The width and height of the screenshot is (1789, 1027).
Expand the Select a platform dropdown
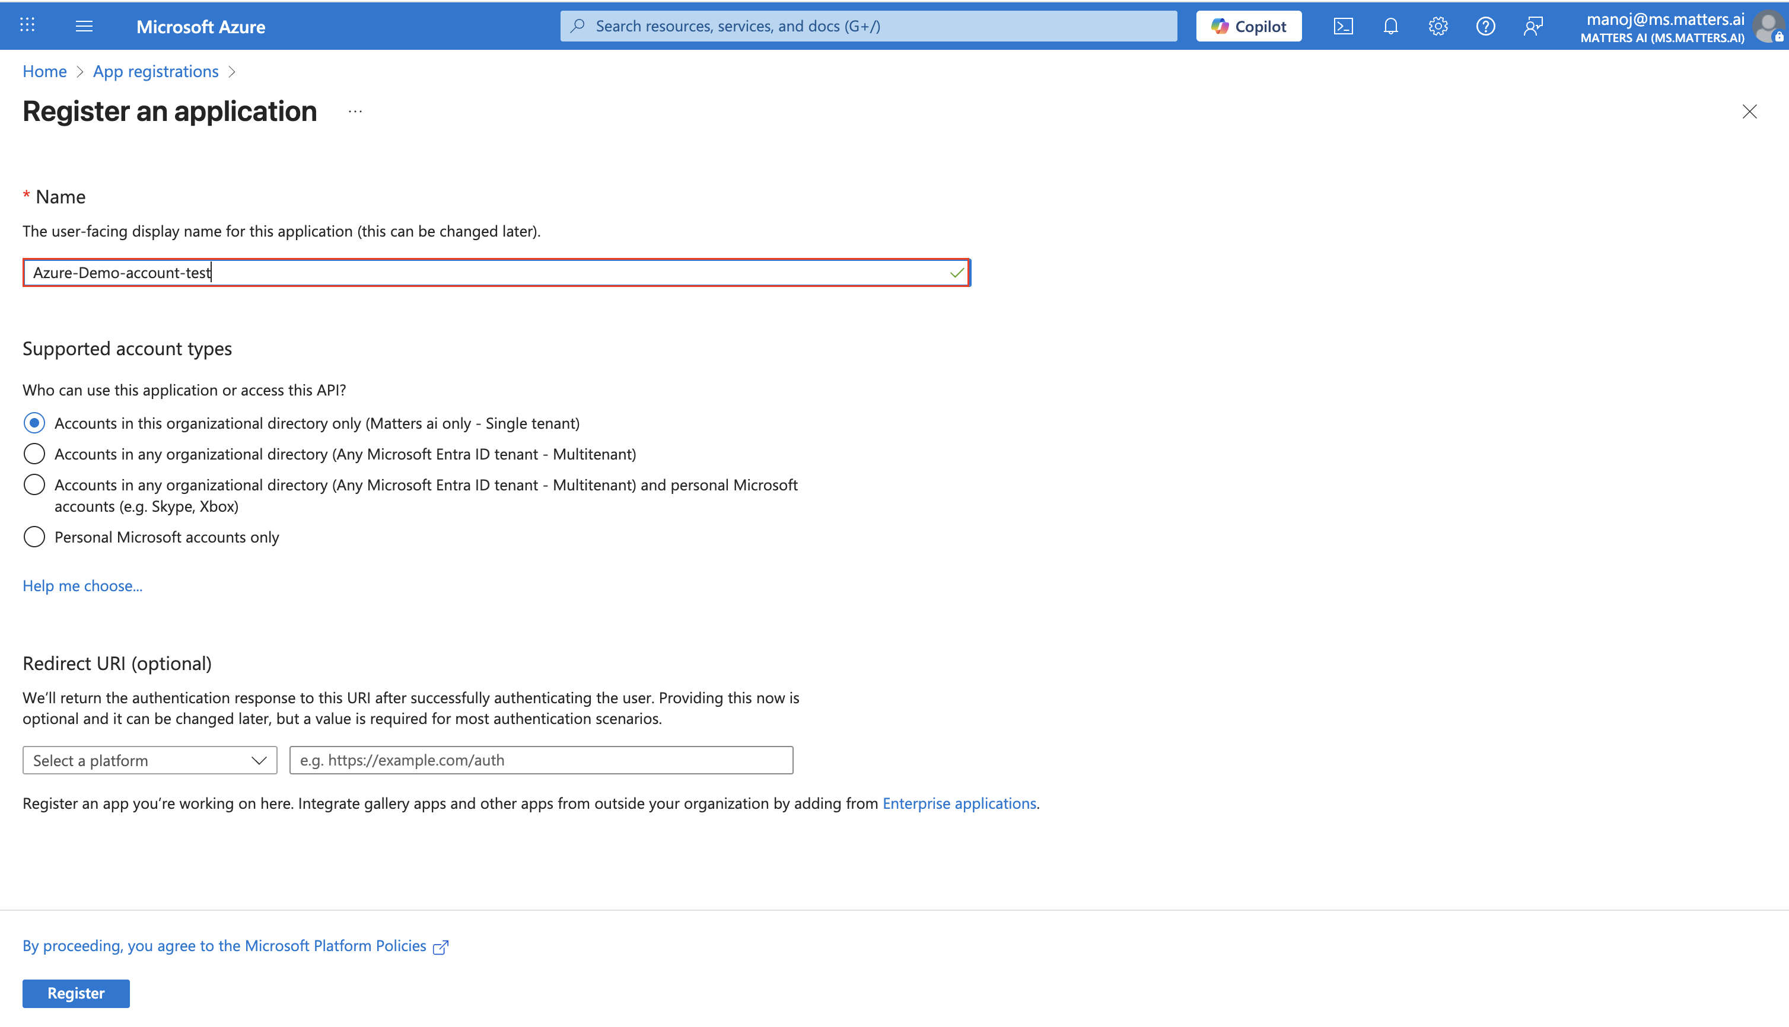[149, 760]
